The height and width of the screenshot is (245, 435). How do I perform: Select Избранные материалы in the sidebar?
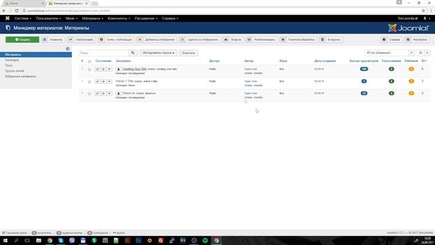click(20, 76)
